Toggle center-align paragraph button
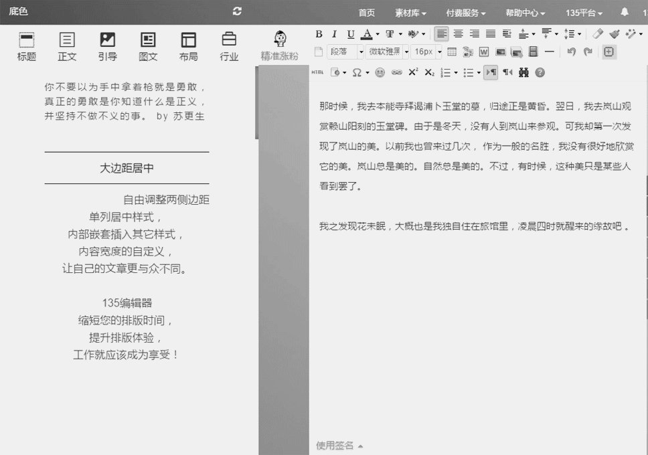The height and width of the screenshot is (455, 648). [x=458, y=34]
